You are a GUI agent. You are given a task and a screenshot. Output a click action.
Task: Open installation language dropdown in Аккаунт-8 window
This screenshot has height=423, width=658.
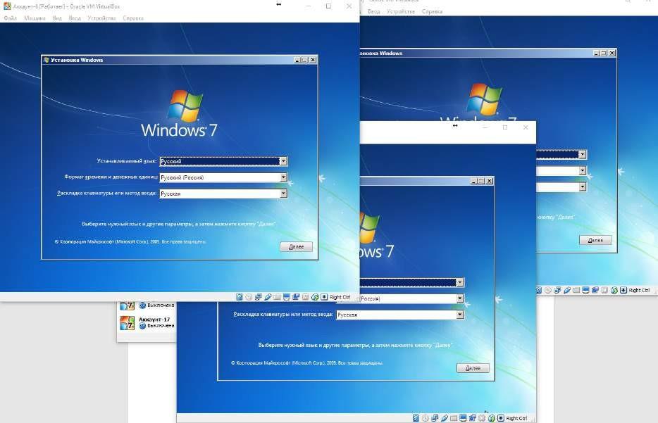pos(283,161)
